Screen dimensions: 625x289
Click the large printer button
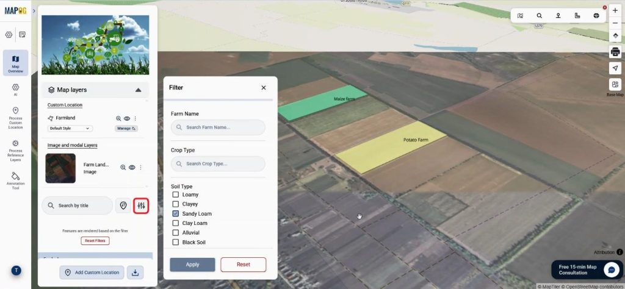coord(615,52)
